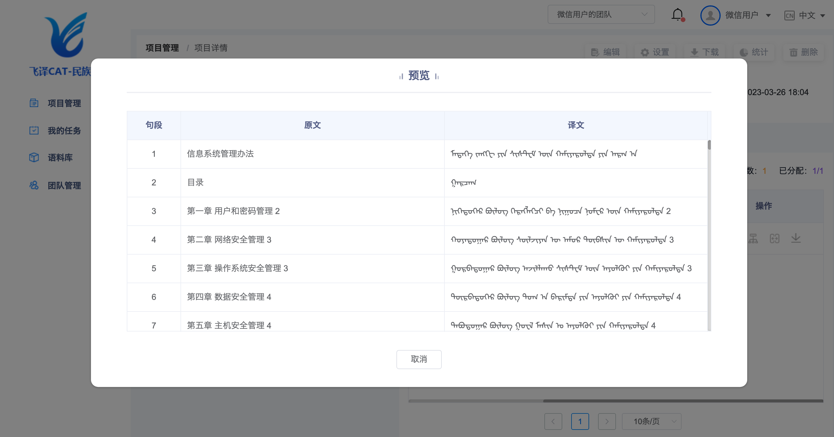Click the My Tasks sidebar icon
The image size is (834, 437).
click(34, 130)
